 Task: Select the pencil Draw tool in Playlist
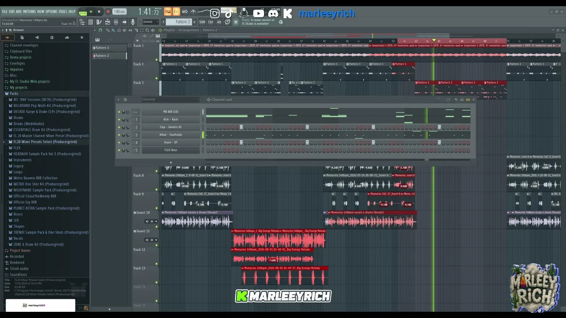107,30
